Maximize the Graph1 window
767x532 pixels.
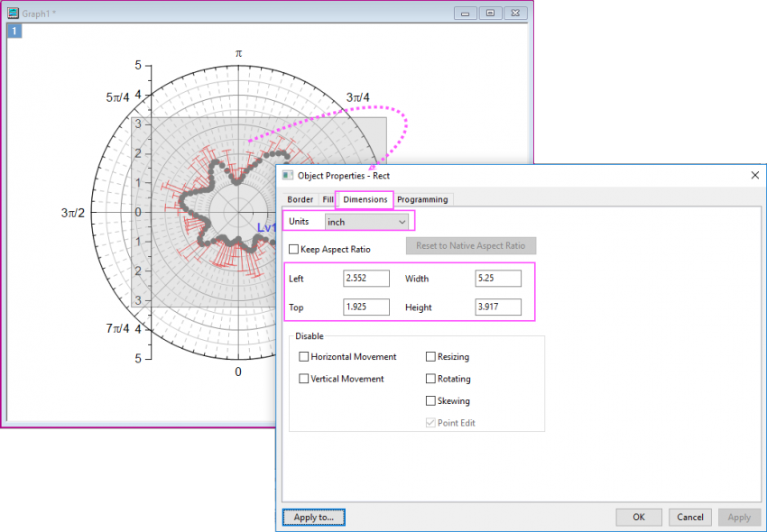click(x=491, y=14)
